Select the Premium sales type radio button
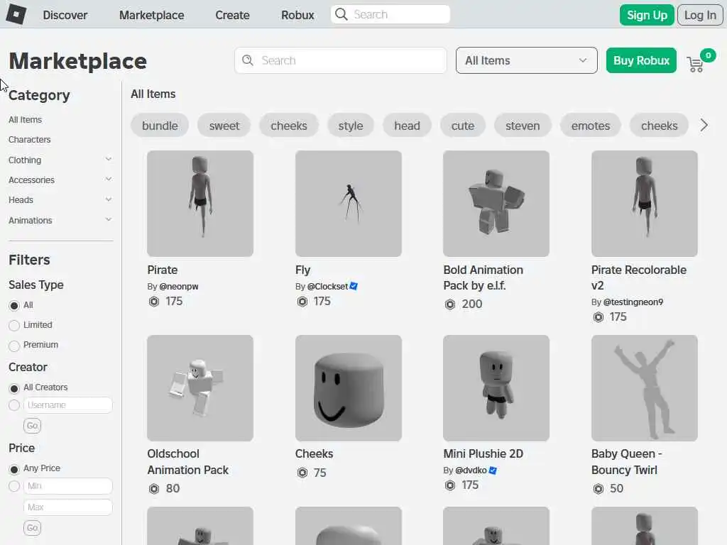The height and width of the screenshot is (545, 727). (x=14, y=346)
